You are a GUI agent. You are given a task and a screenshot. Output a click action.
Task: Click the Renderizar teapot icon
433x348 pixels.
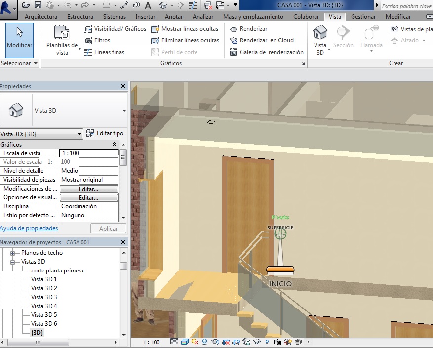pyautogui.click(x=234, y=29)
